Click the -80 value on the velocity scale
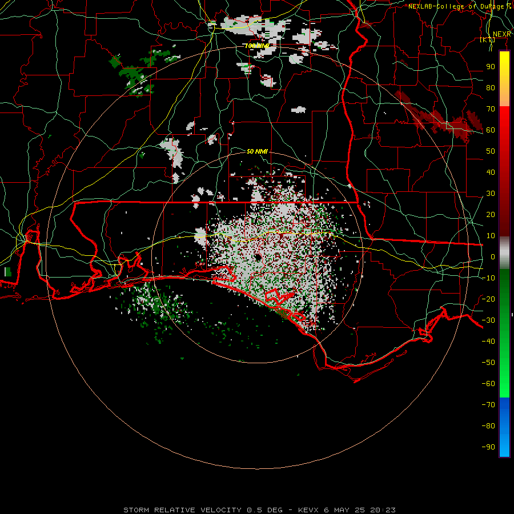 click(x=488, y=426)
